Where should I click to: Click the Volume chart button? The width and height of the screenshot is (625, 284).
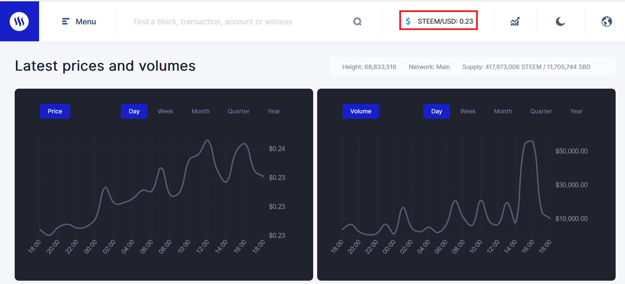coord(361,111)
